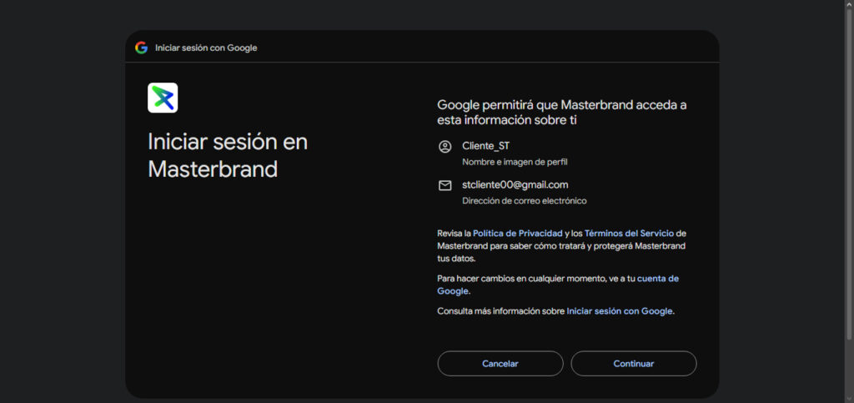Image resolution: width=854 pixels, height=403 pixels.
Task: Click the Google logo in dialog header
Action: 141,48
